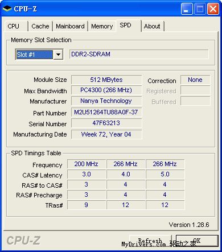
Task: Click the Module Size label
Action: (x=50, y=80)
